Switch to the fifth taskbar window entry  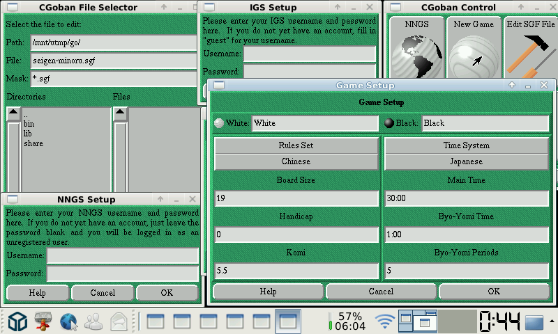[262, 321]
